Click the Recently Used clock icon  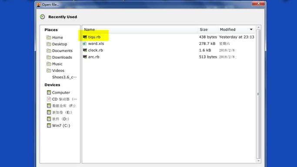click(43, 17)
